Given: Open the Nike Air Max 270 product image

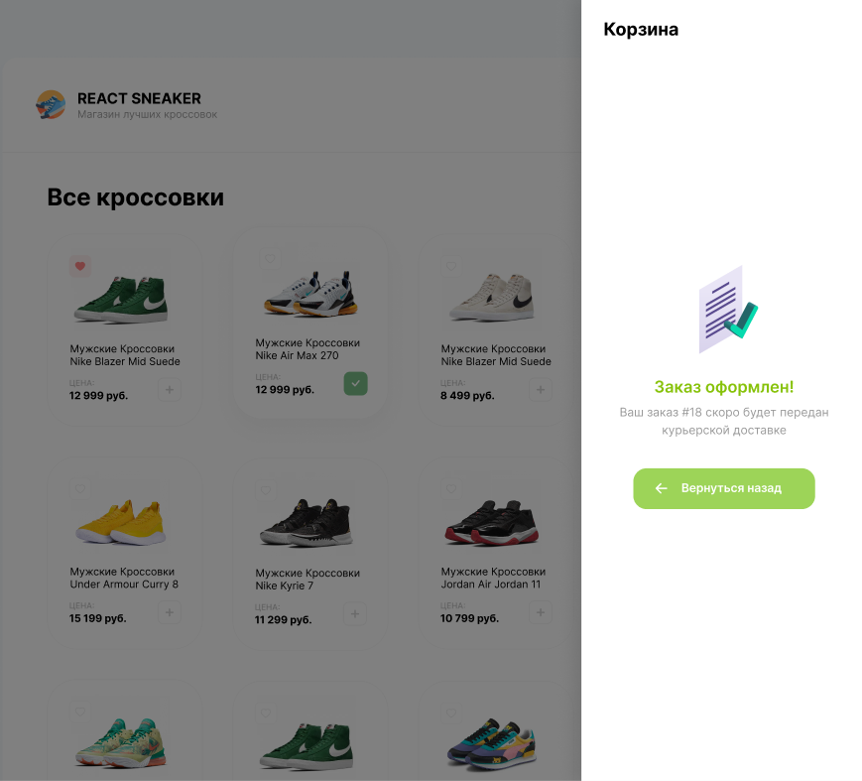Looking at the screenshot, I should tap(310, 293).
